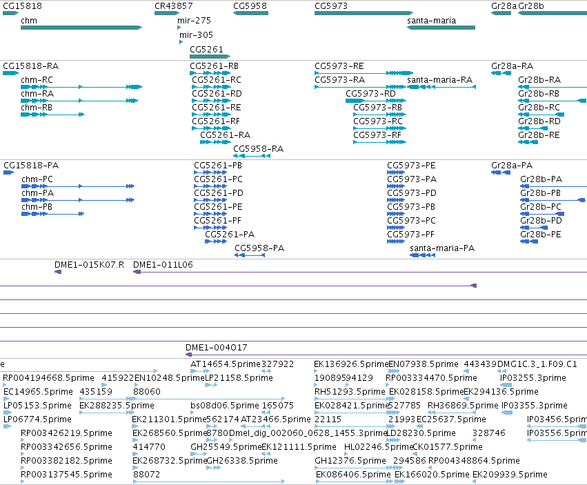Select the chm-PC protein label
The height and width of the screenshot is (485, 587).
pos(37,179)
